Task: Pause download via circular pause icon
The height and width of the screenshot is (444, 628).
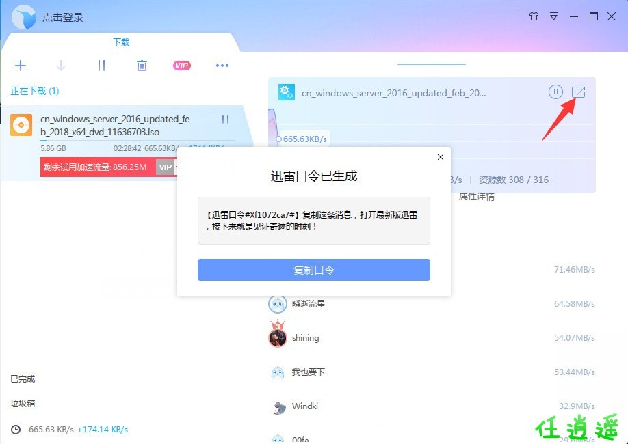Action: [x=555, y=92]
